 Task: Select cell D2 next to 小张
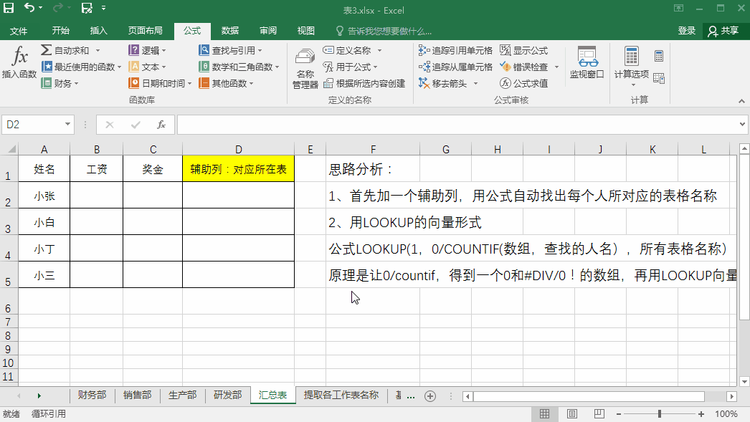pyautogui.click(x=238, y=195)
